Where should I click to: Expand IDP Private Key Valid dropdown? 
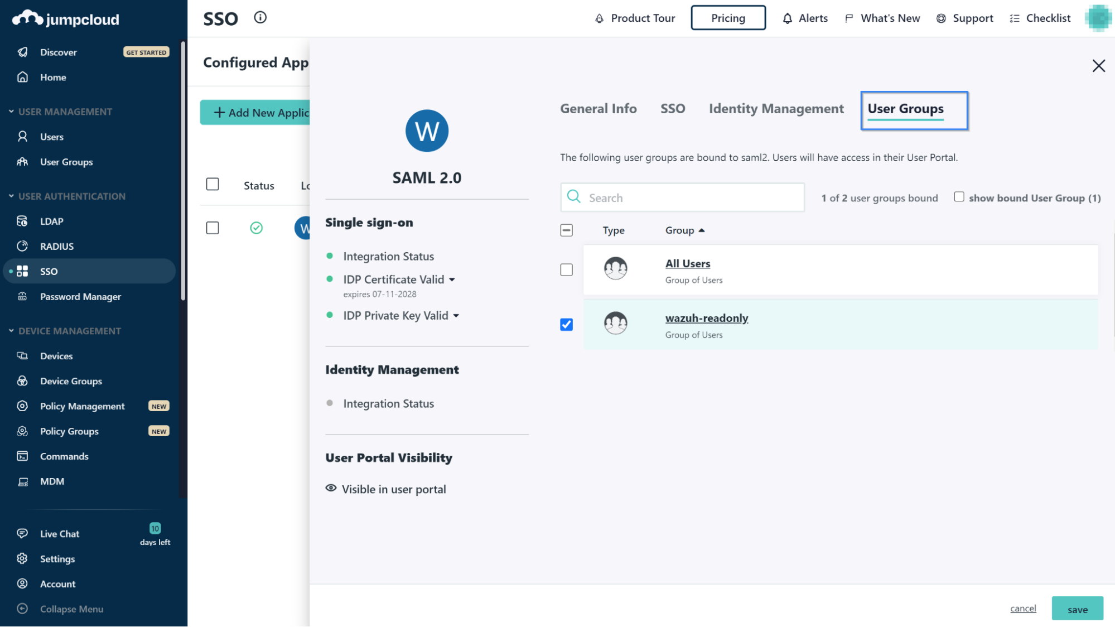[456, 316]
